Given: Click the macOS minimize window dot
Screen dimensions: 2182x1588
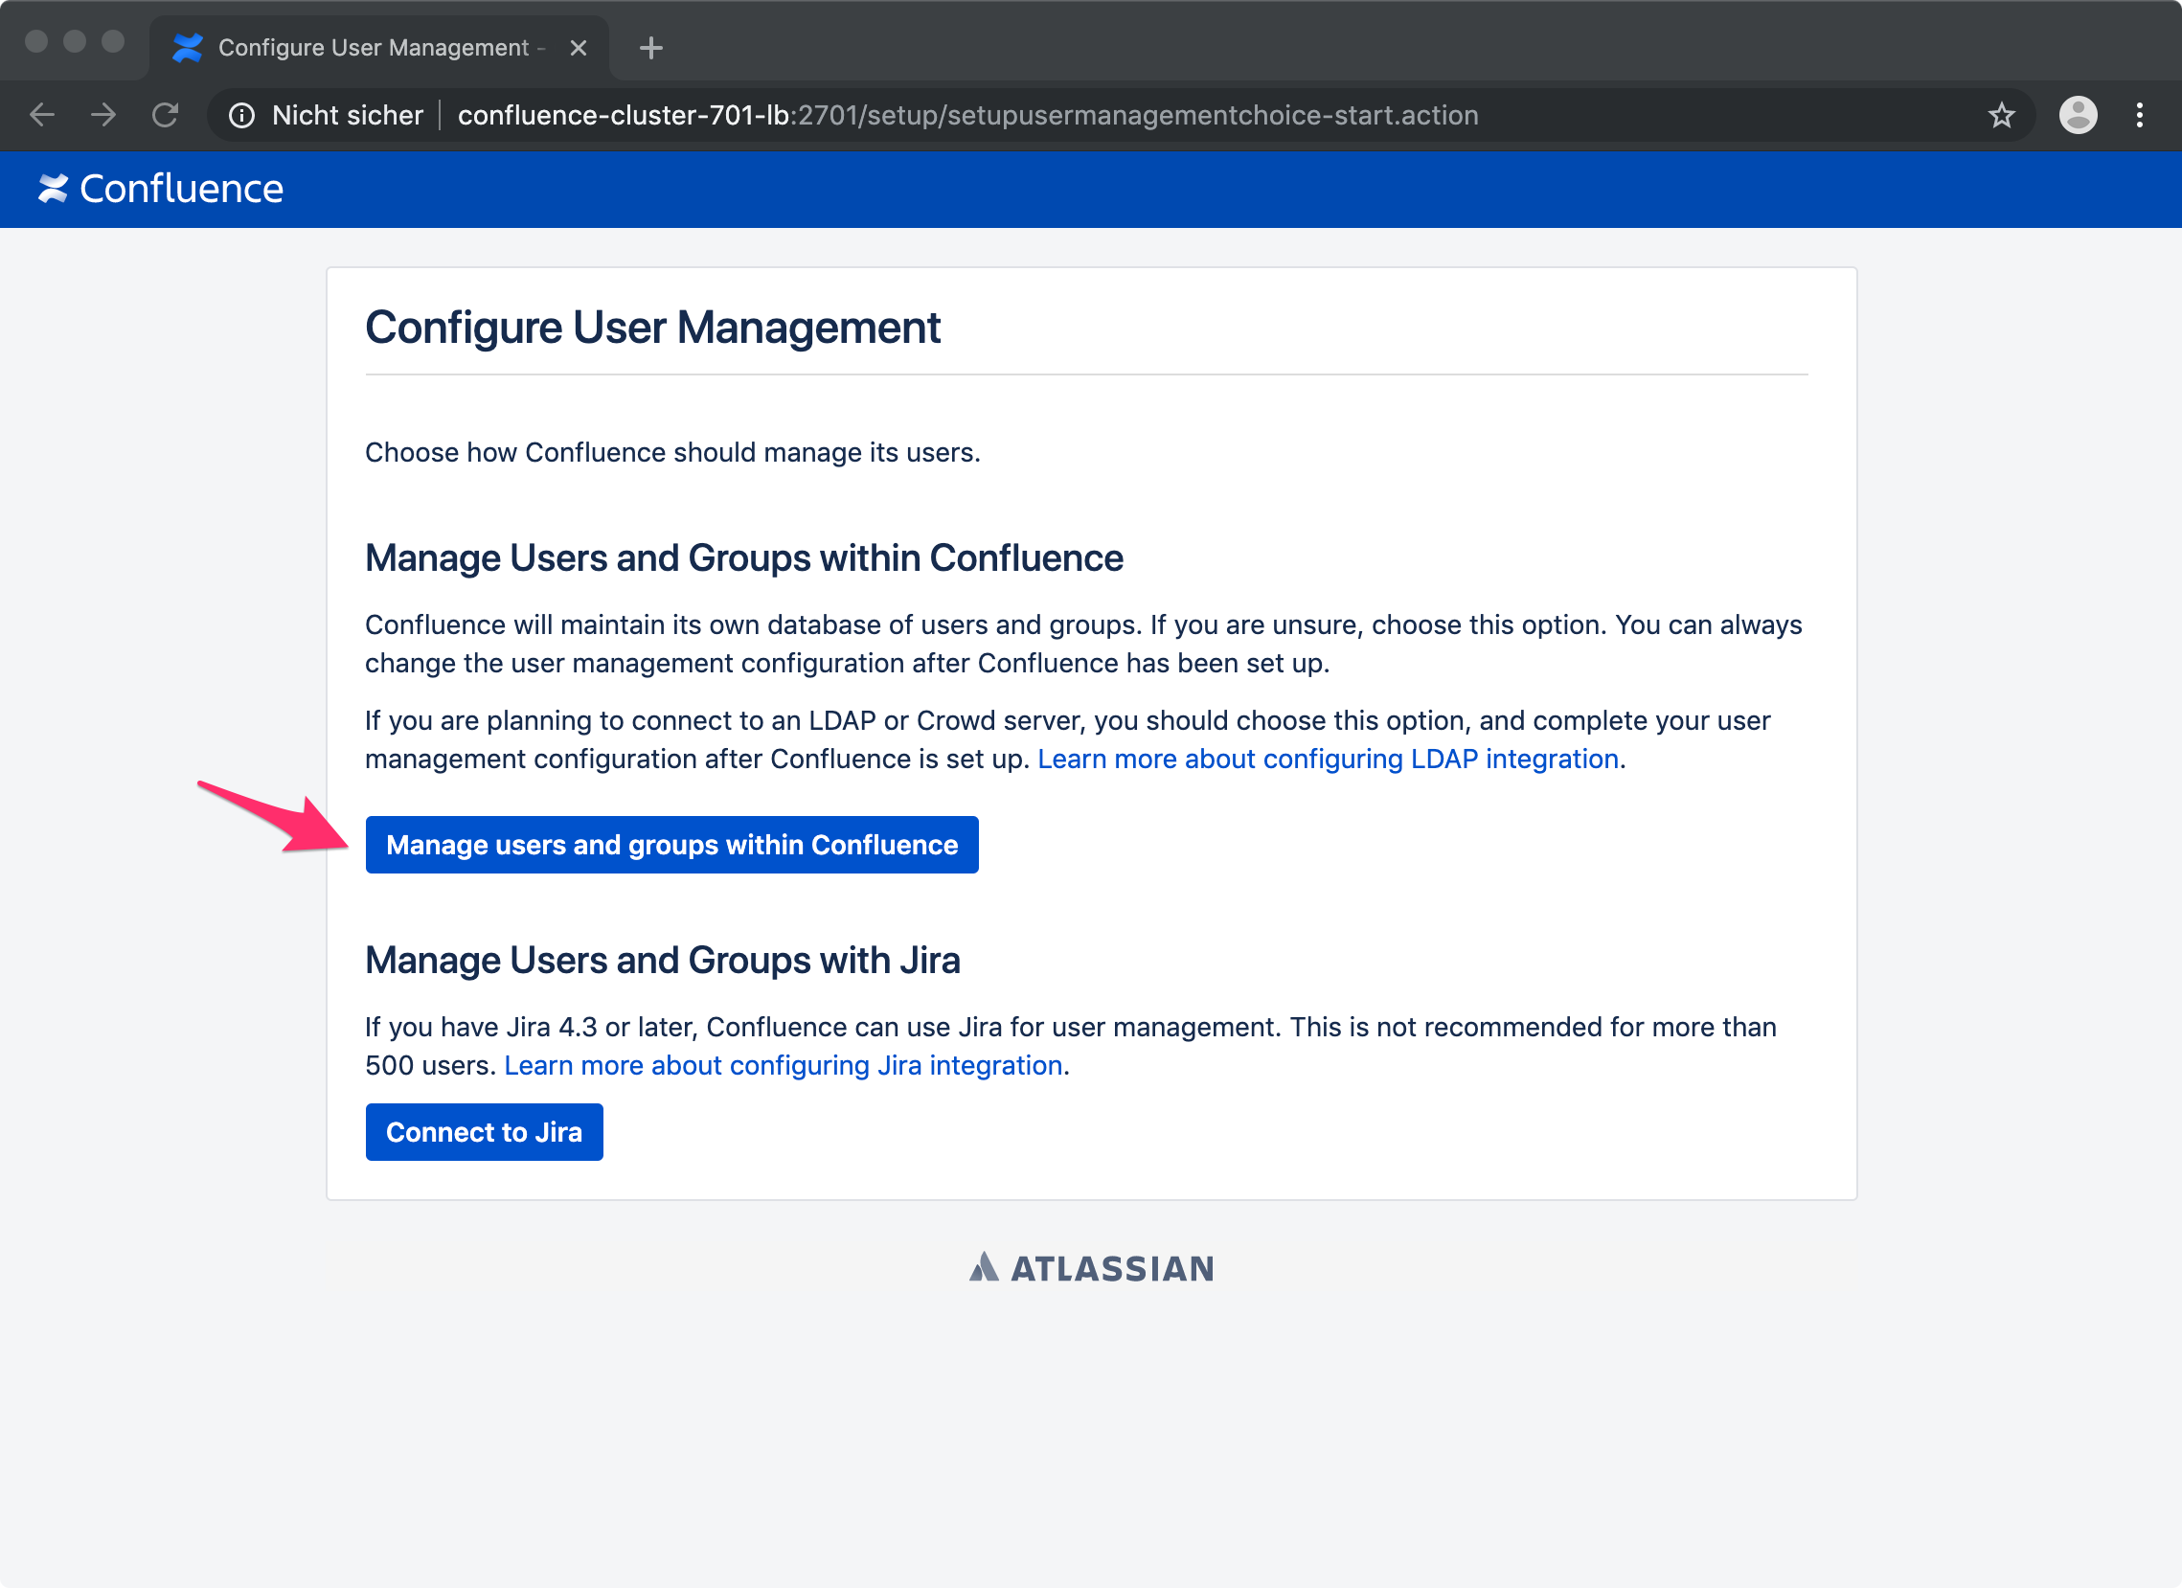Looking at the screenshot, I should point(75,41).
